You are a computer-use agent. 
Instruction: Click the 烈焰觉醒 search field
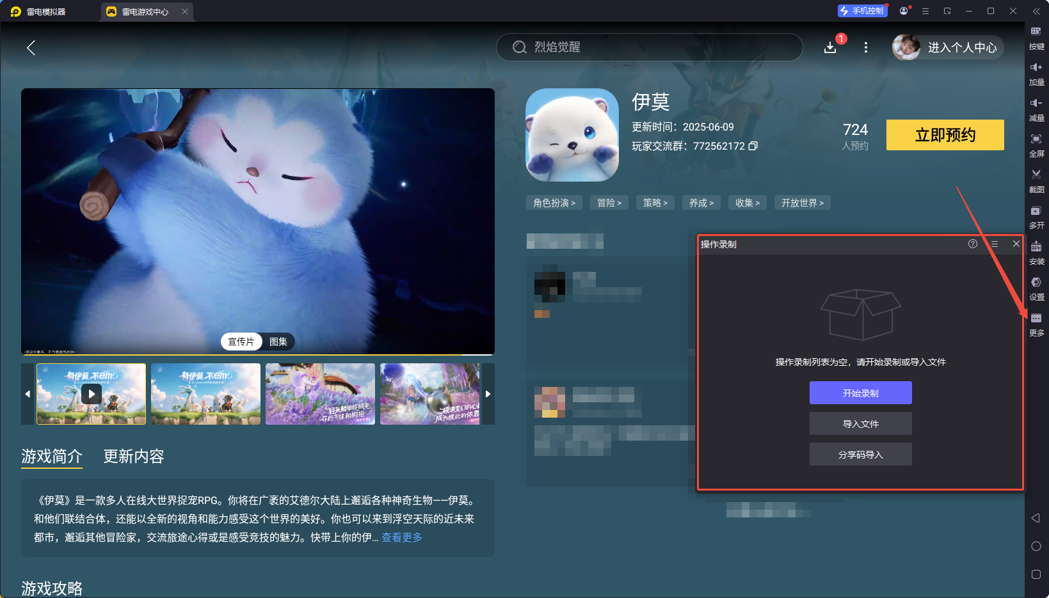coord(648,47)
